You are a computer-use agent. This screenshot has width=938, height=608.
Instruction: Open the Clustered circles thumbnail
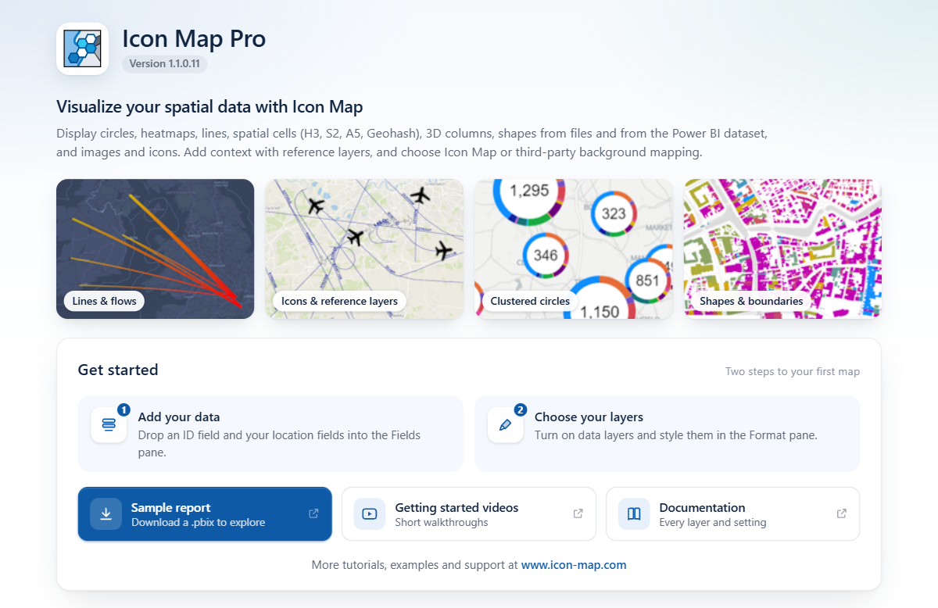pyautogui.click(x=574, y=249)
